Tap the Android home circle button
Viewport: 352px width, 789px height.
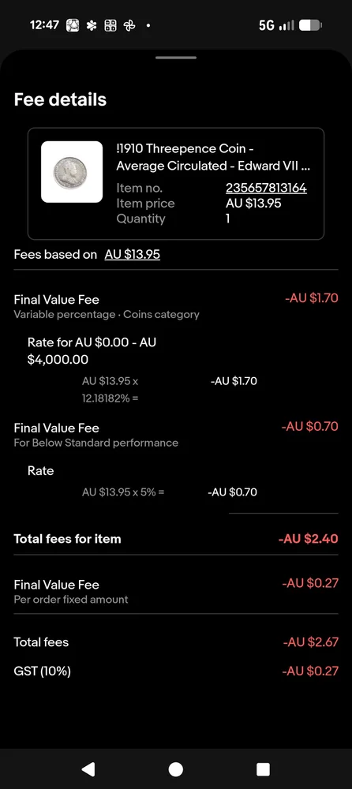point(176,768)
